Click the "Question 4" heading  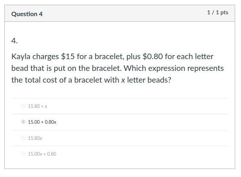pos(27,14)
